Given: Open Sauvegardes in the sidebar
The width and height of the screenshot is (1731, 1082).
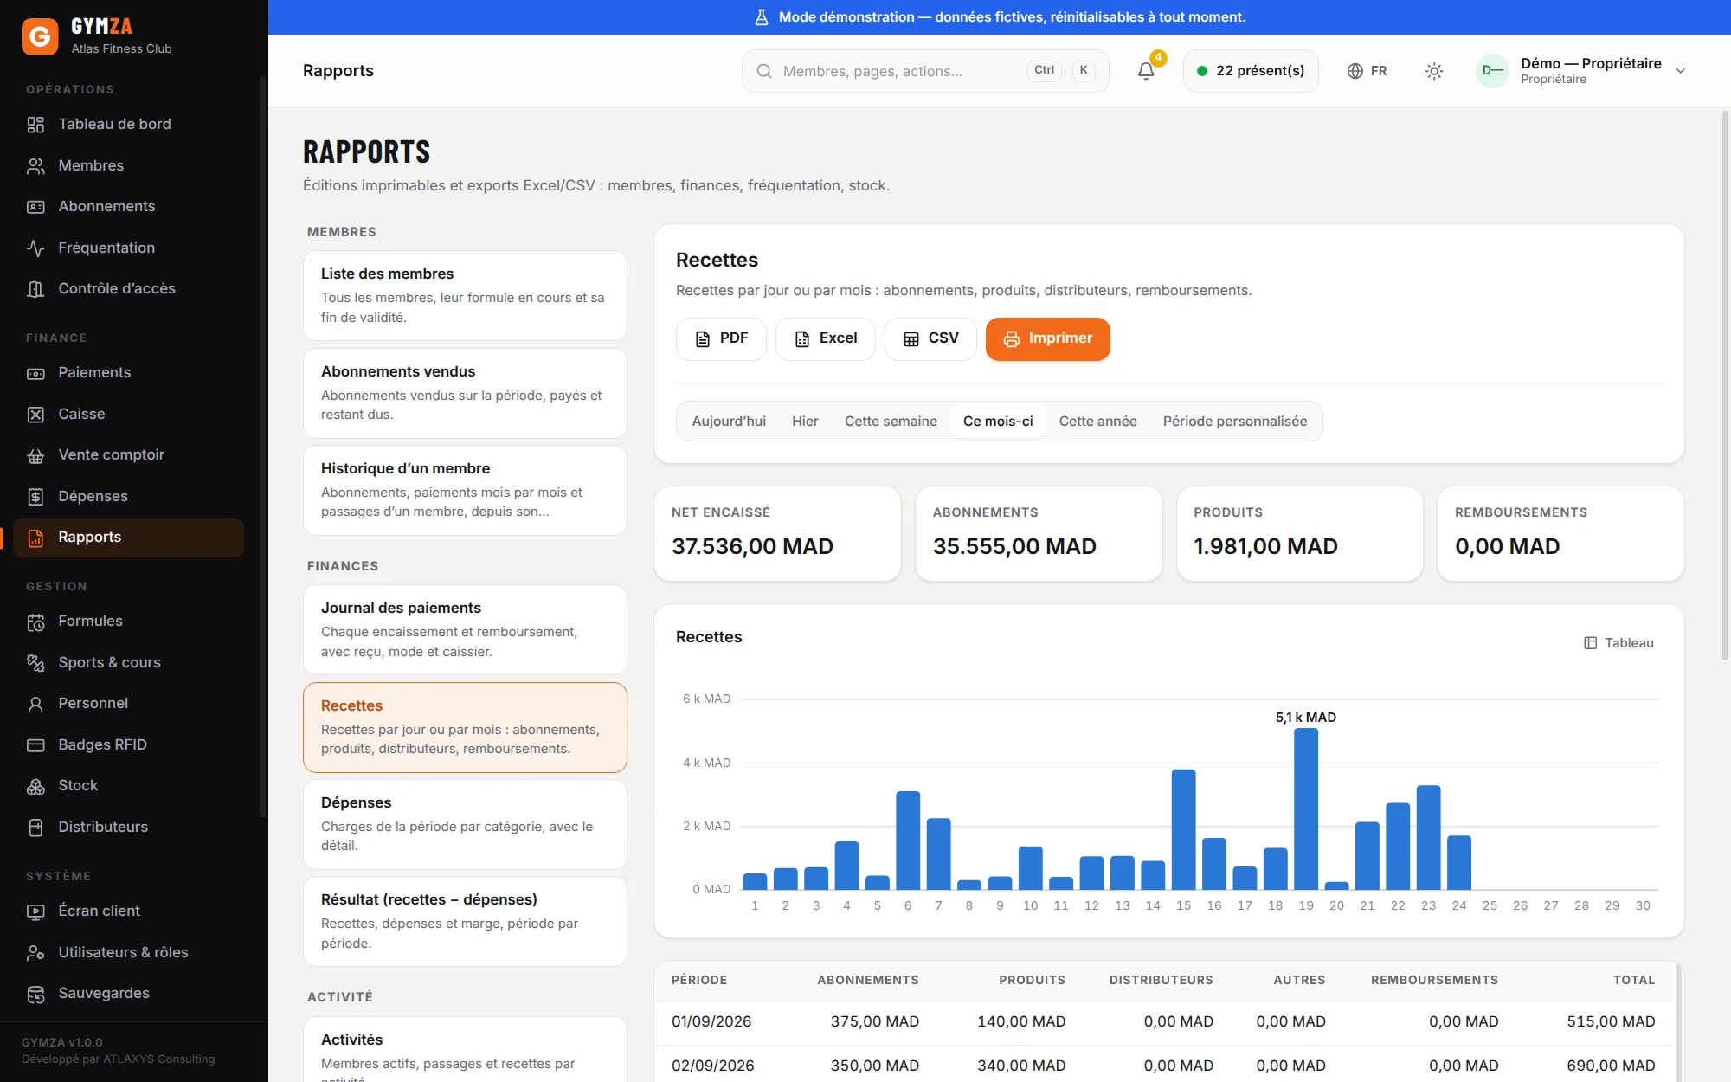Looking at the screenshot, I should tap(128, 993).
